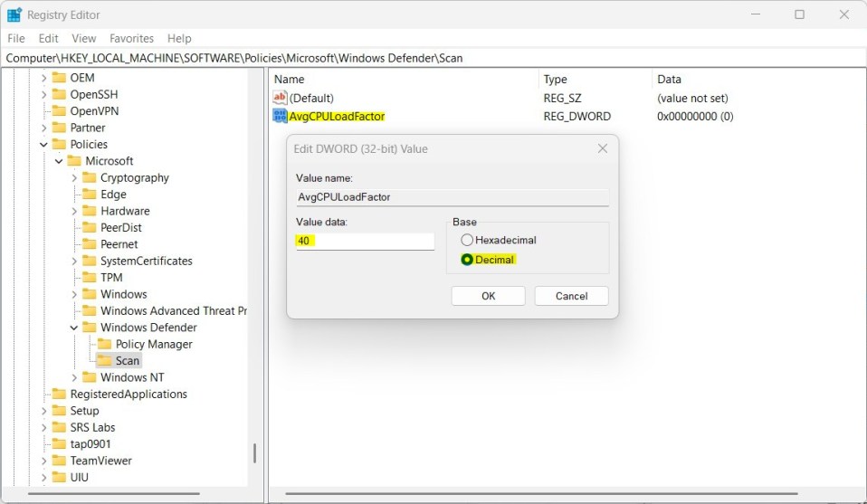Click the (Default) string value icon
The height and width of the screenshot is (504, 867).
[x=280, y=98]
